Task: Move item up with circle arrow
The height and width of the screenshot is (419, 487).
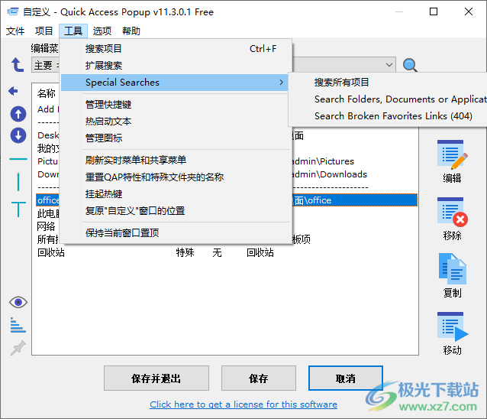Action: 18,114
